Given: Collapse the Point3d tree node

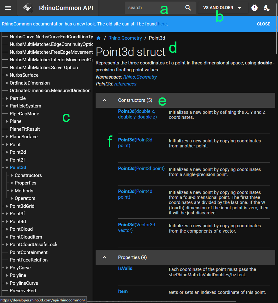Looking at the screenshot, I should 7,168.
